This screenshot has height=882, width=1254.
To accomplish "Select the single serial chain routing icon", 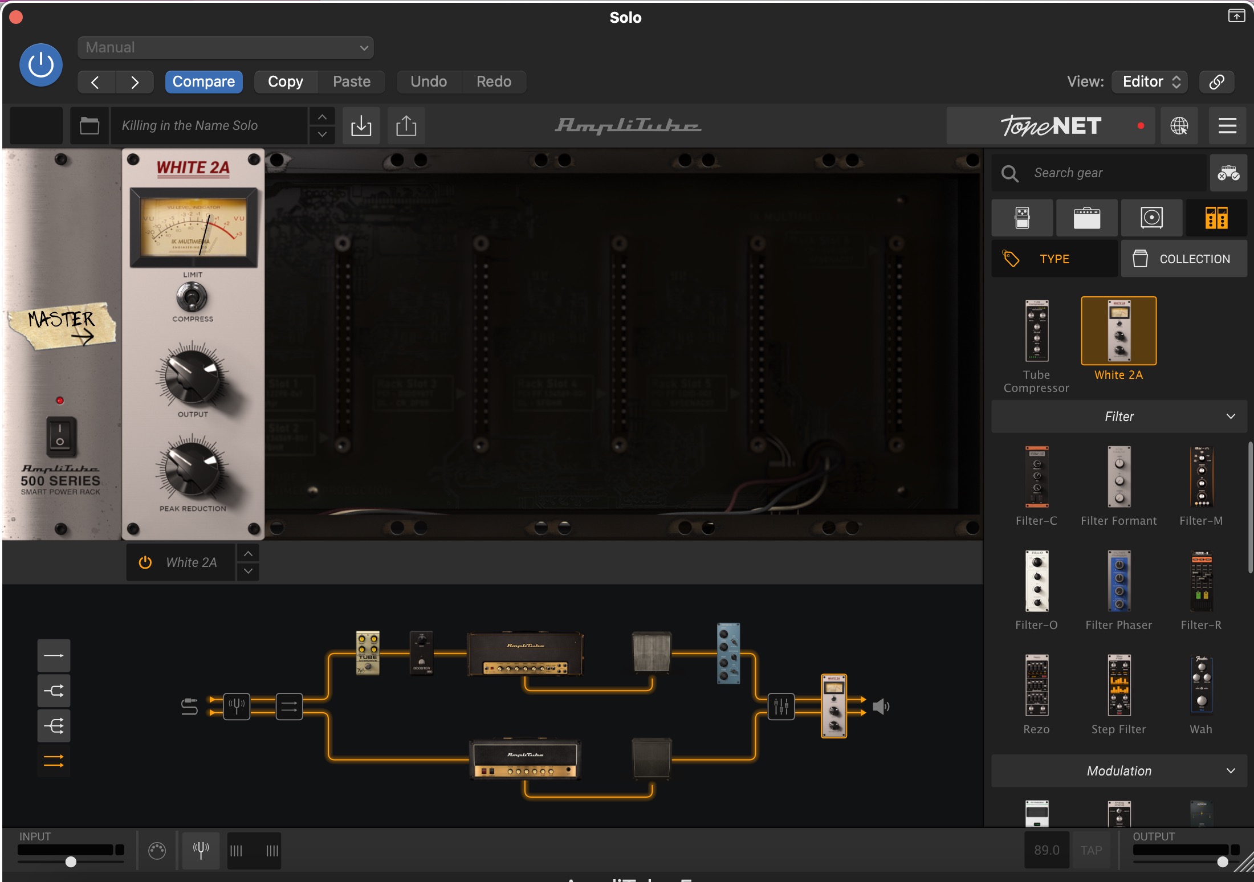I will 54,656.
